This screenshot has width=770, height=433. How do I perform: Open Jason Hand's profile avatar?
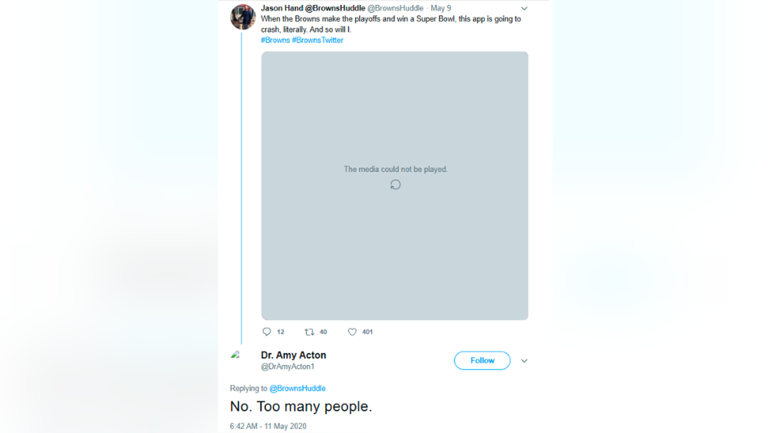click(243, 18)
